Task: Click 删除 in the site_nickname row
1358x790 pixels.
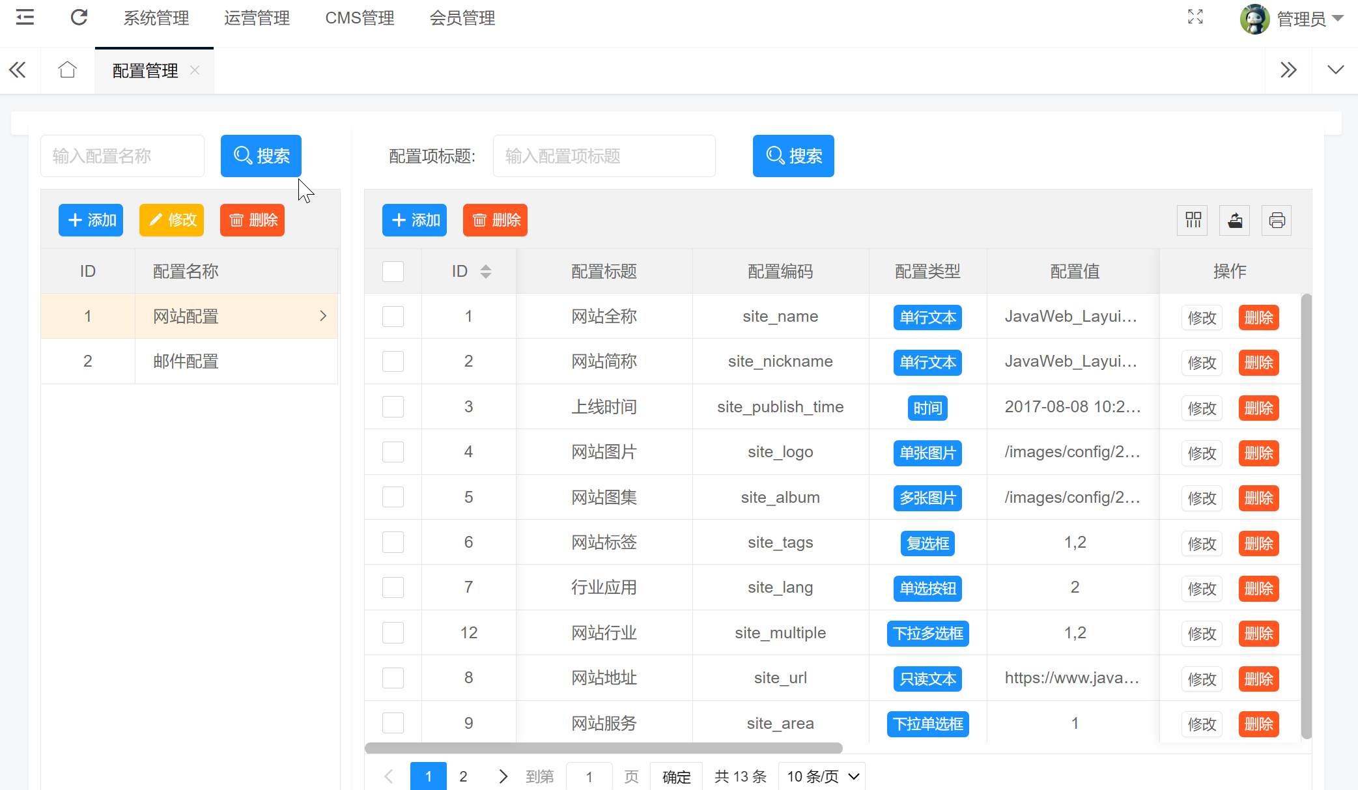Action: [1258, 363]
